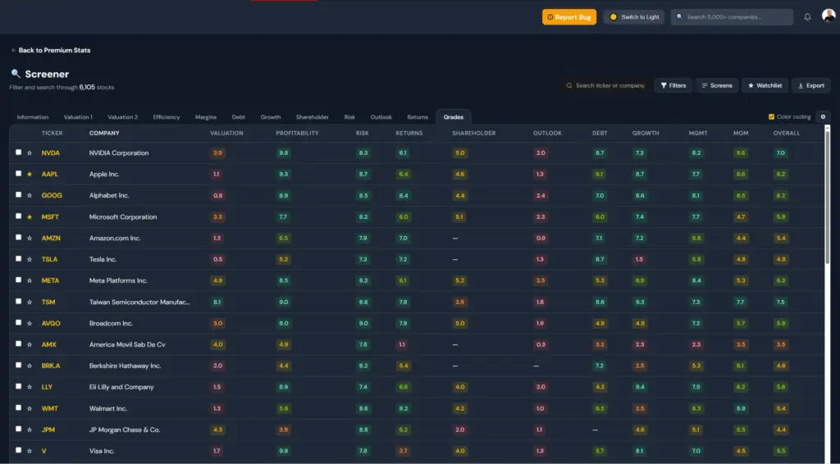Viewport: 840px width, 464px height.
Task: Click the star icon beside TSLA
Action: [30, 260]
